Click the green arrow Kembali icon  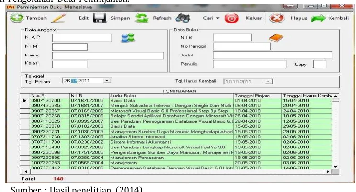(318, 18)
